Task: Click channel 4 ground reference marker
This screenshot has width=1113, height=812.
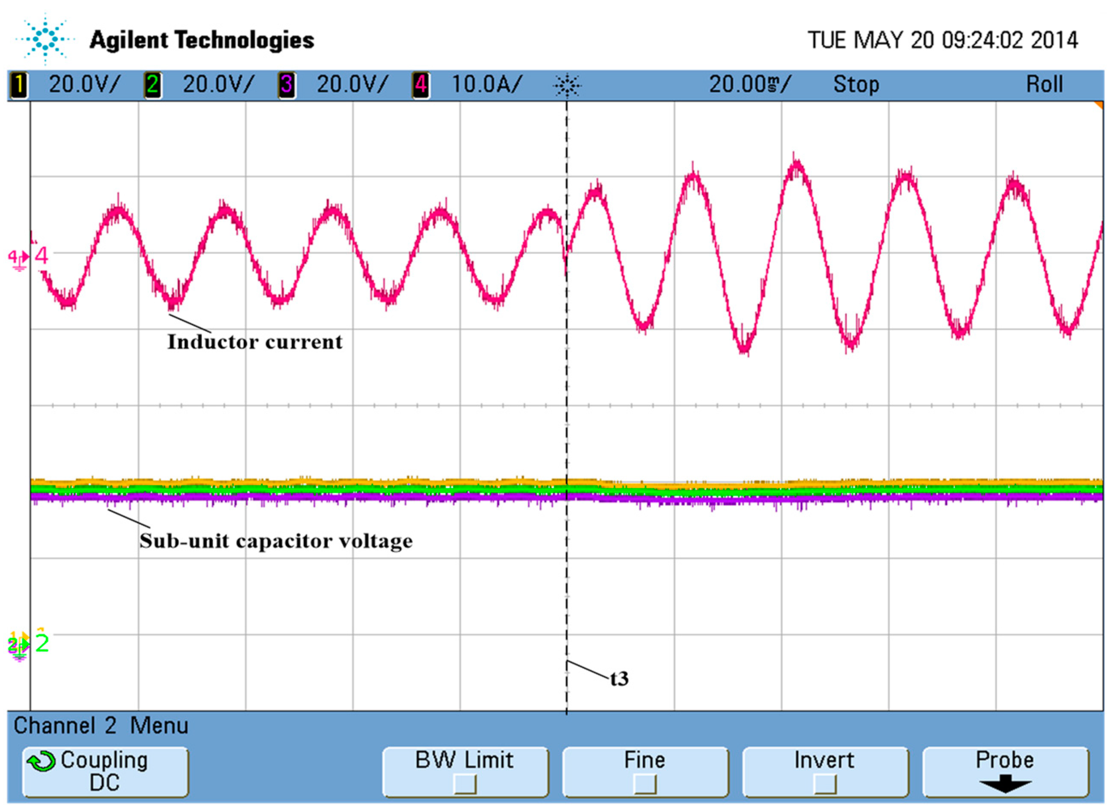Action: [x=19, y=258]
